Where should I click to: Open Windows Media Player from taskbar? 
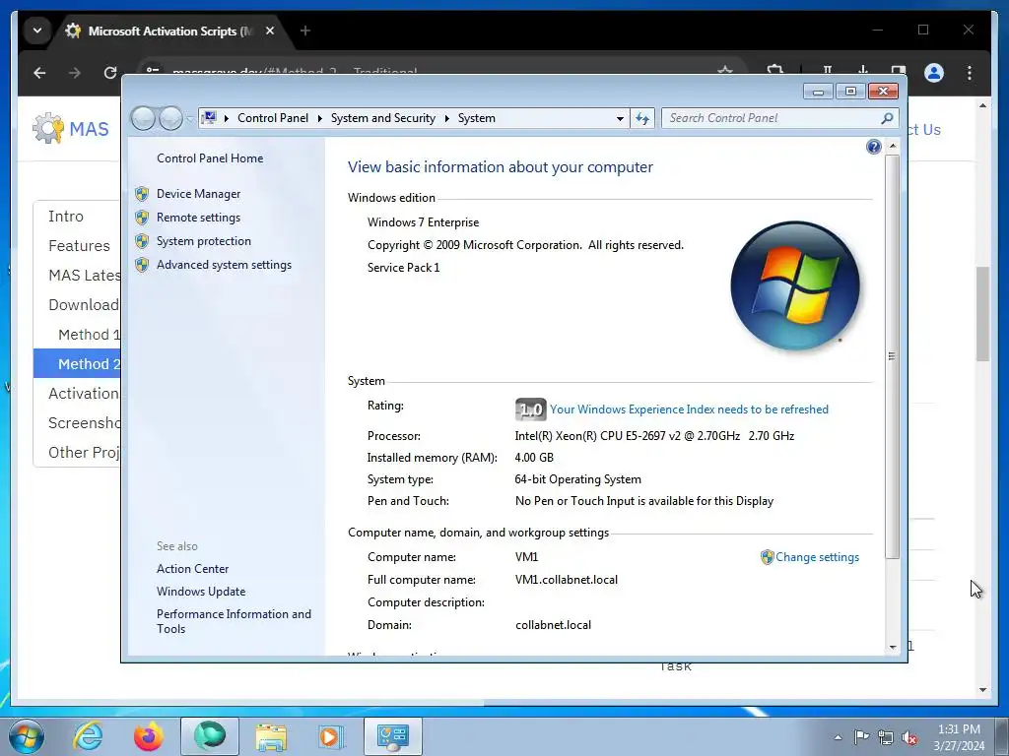tap(331, 736)
